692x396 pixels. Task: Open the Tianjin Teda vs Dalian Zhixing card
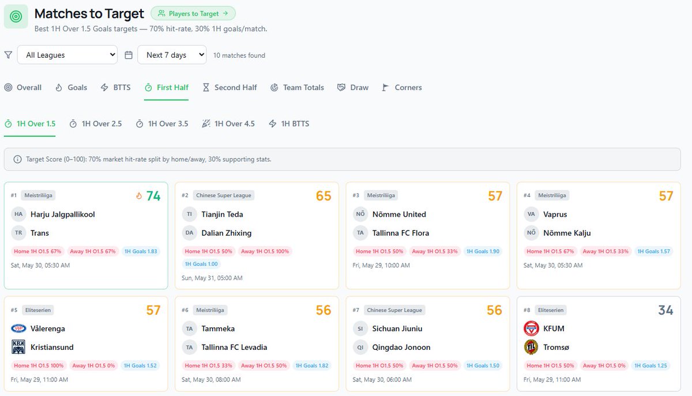click(x=257, y=236)
